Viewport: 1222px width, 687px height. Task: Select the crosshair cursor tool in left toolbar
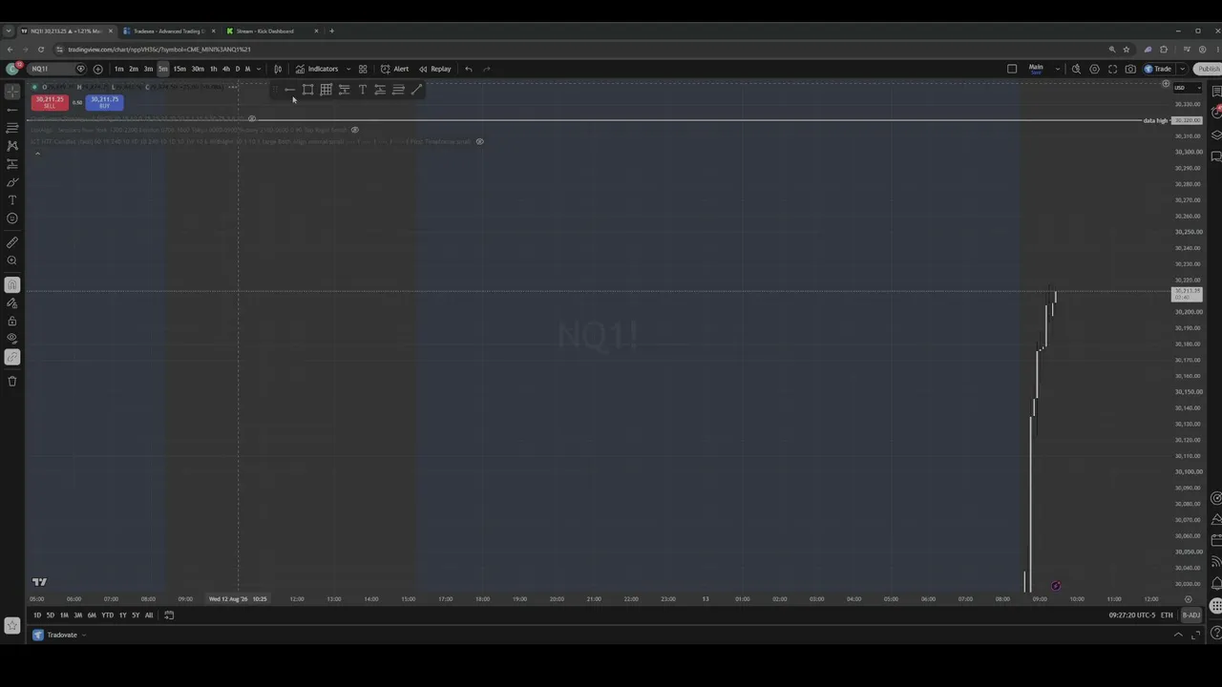(12, 92)
